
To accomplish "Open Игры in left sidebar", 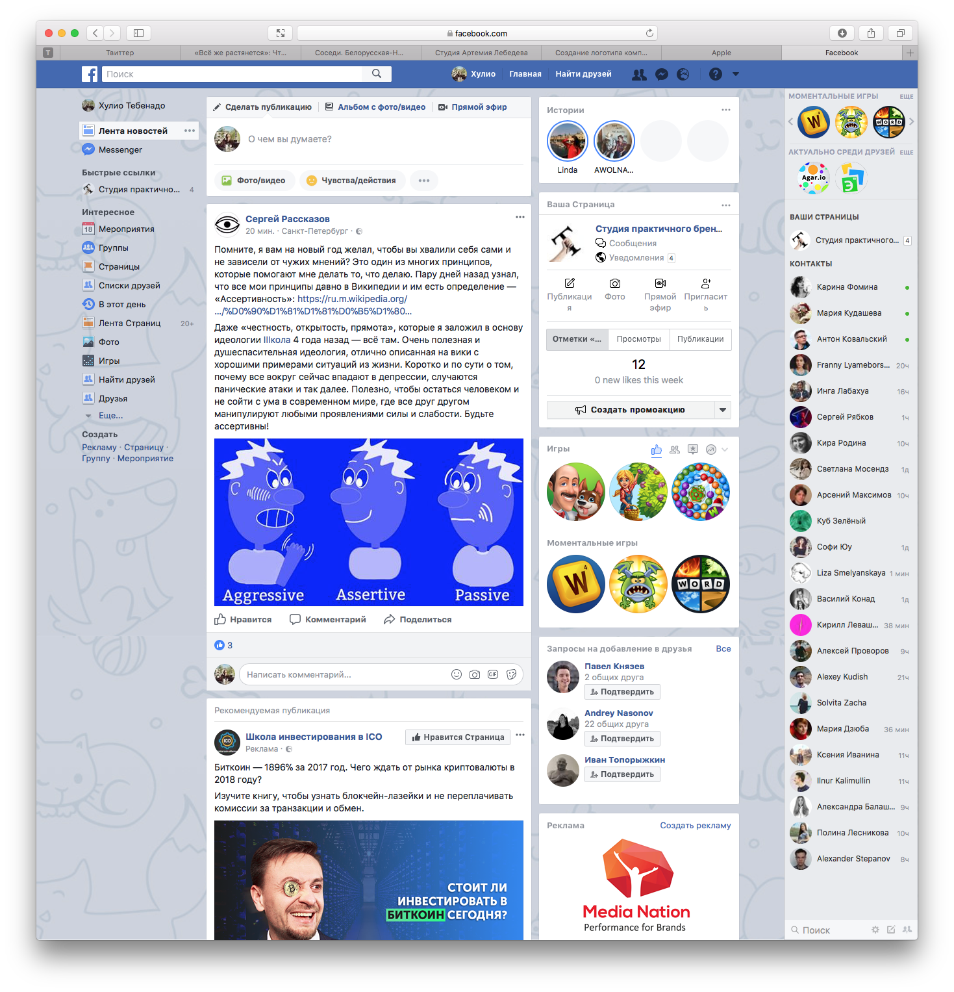I will 101,361.
